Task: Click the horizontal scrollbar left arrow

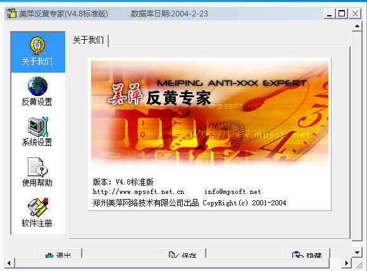Action: 9,263
